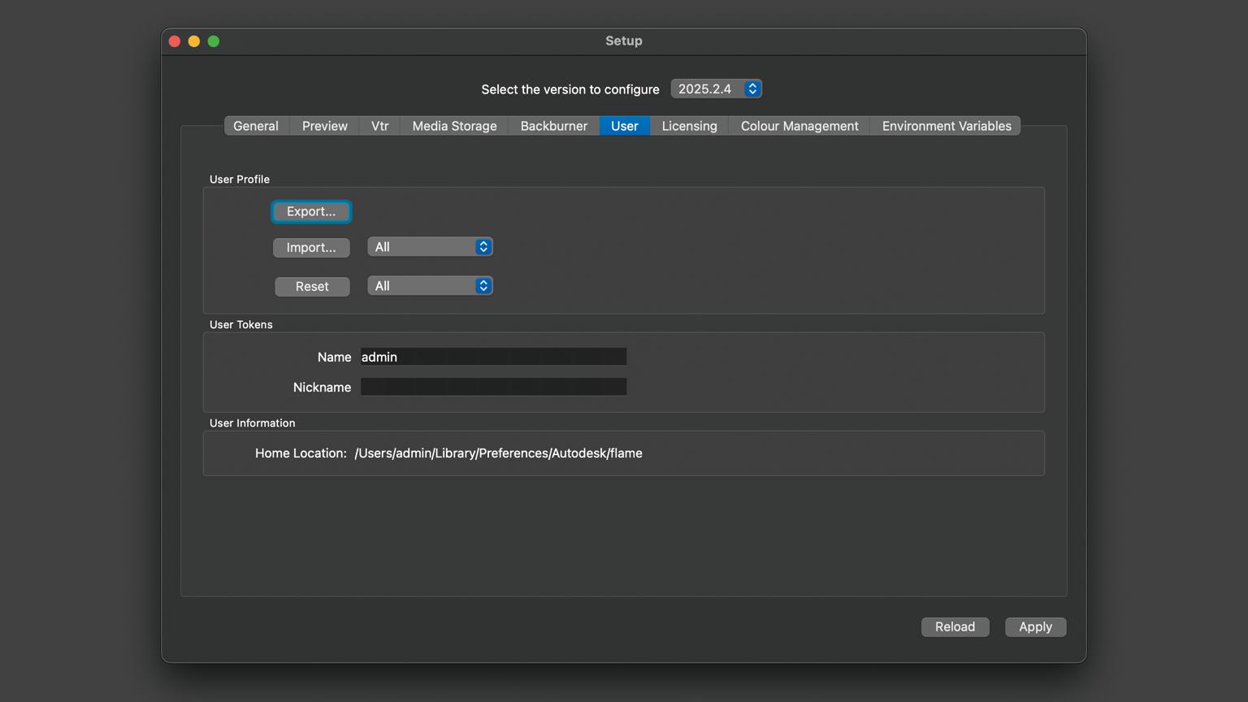This screenshot has width=1248, height=702.
Task: Focus the Name text field
Action: pos(493,357)
